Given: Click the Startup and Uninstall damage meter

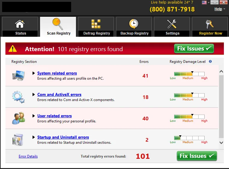Looking at the screenshot, I should 189,138.
